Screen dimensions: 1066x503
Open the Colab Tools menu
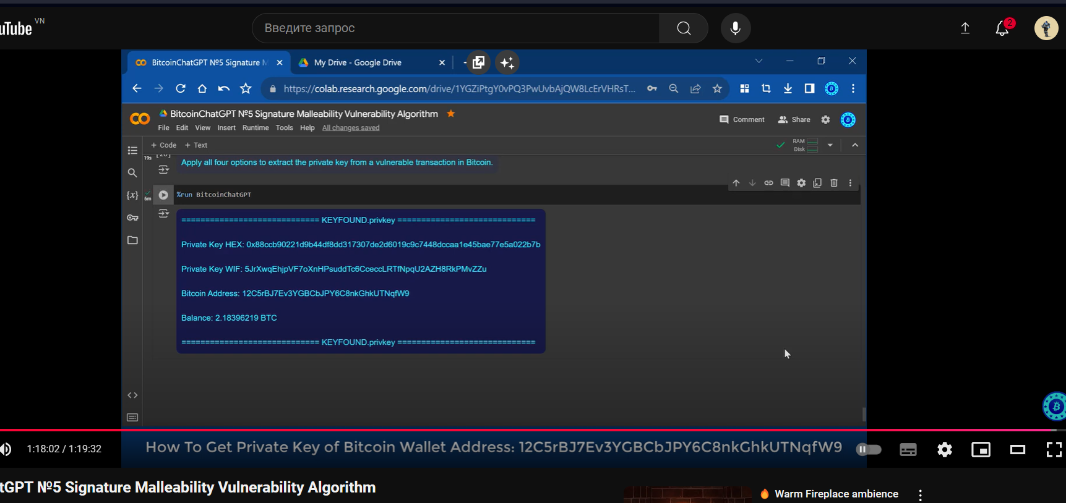pyautogui.click(x=285, y=128)
